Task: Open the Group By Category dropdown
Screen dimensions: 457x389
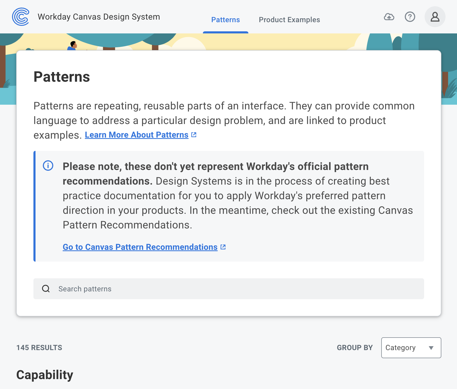Action: 411,348
